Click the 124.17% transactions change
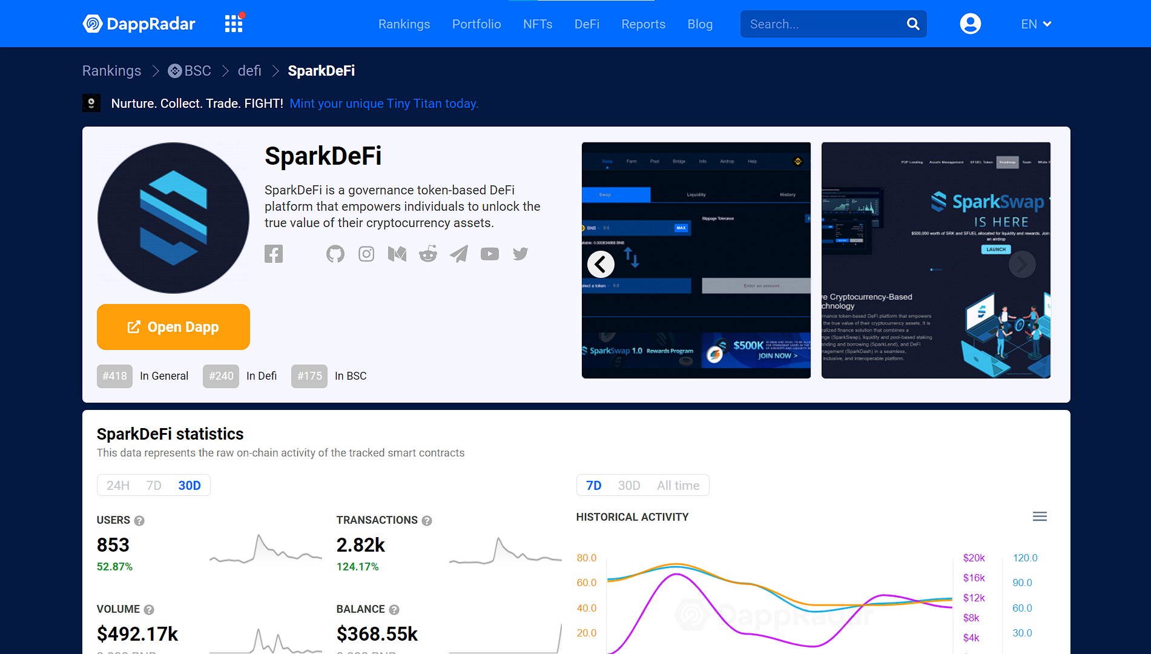1151x654 pixels. coord(357,567)
